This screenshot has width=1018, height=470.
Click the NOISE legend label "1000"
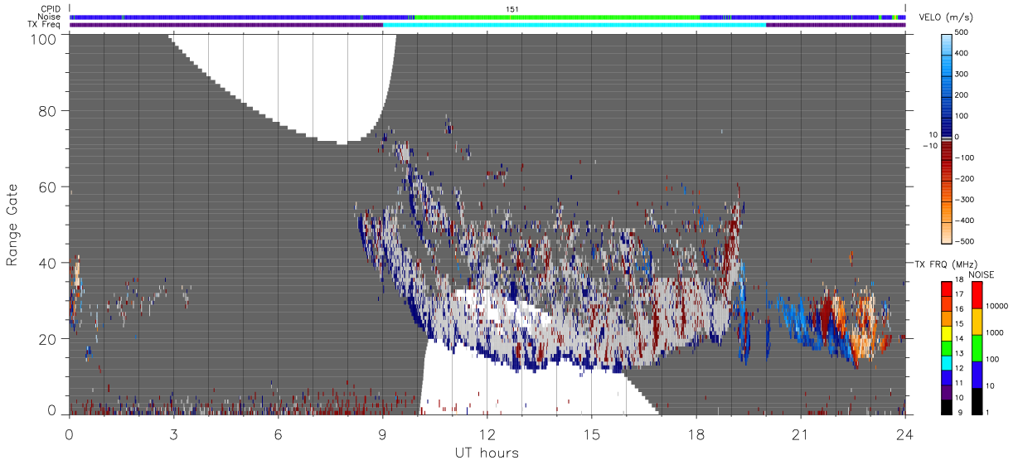(x=995, y=332)
